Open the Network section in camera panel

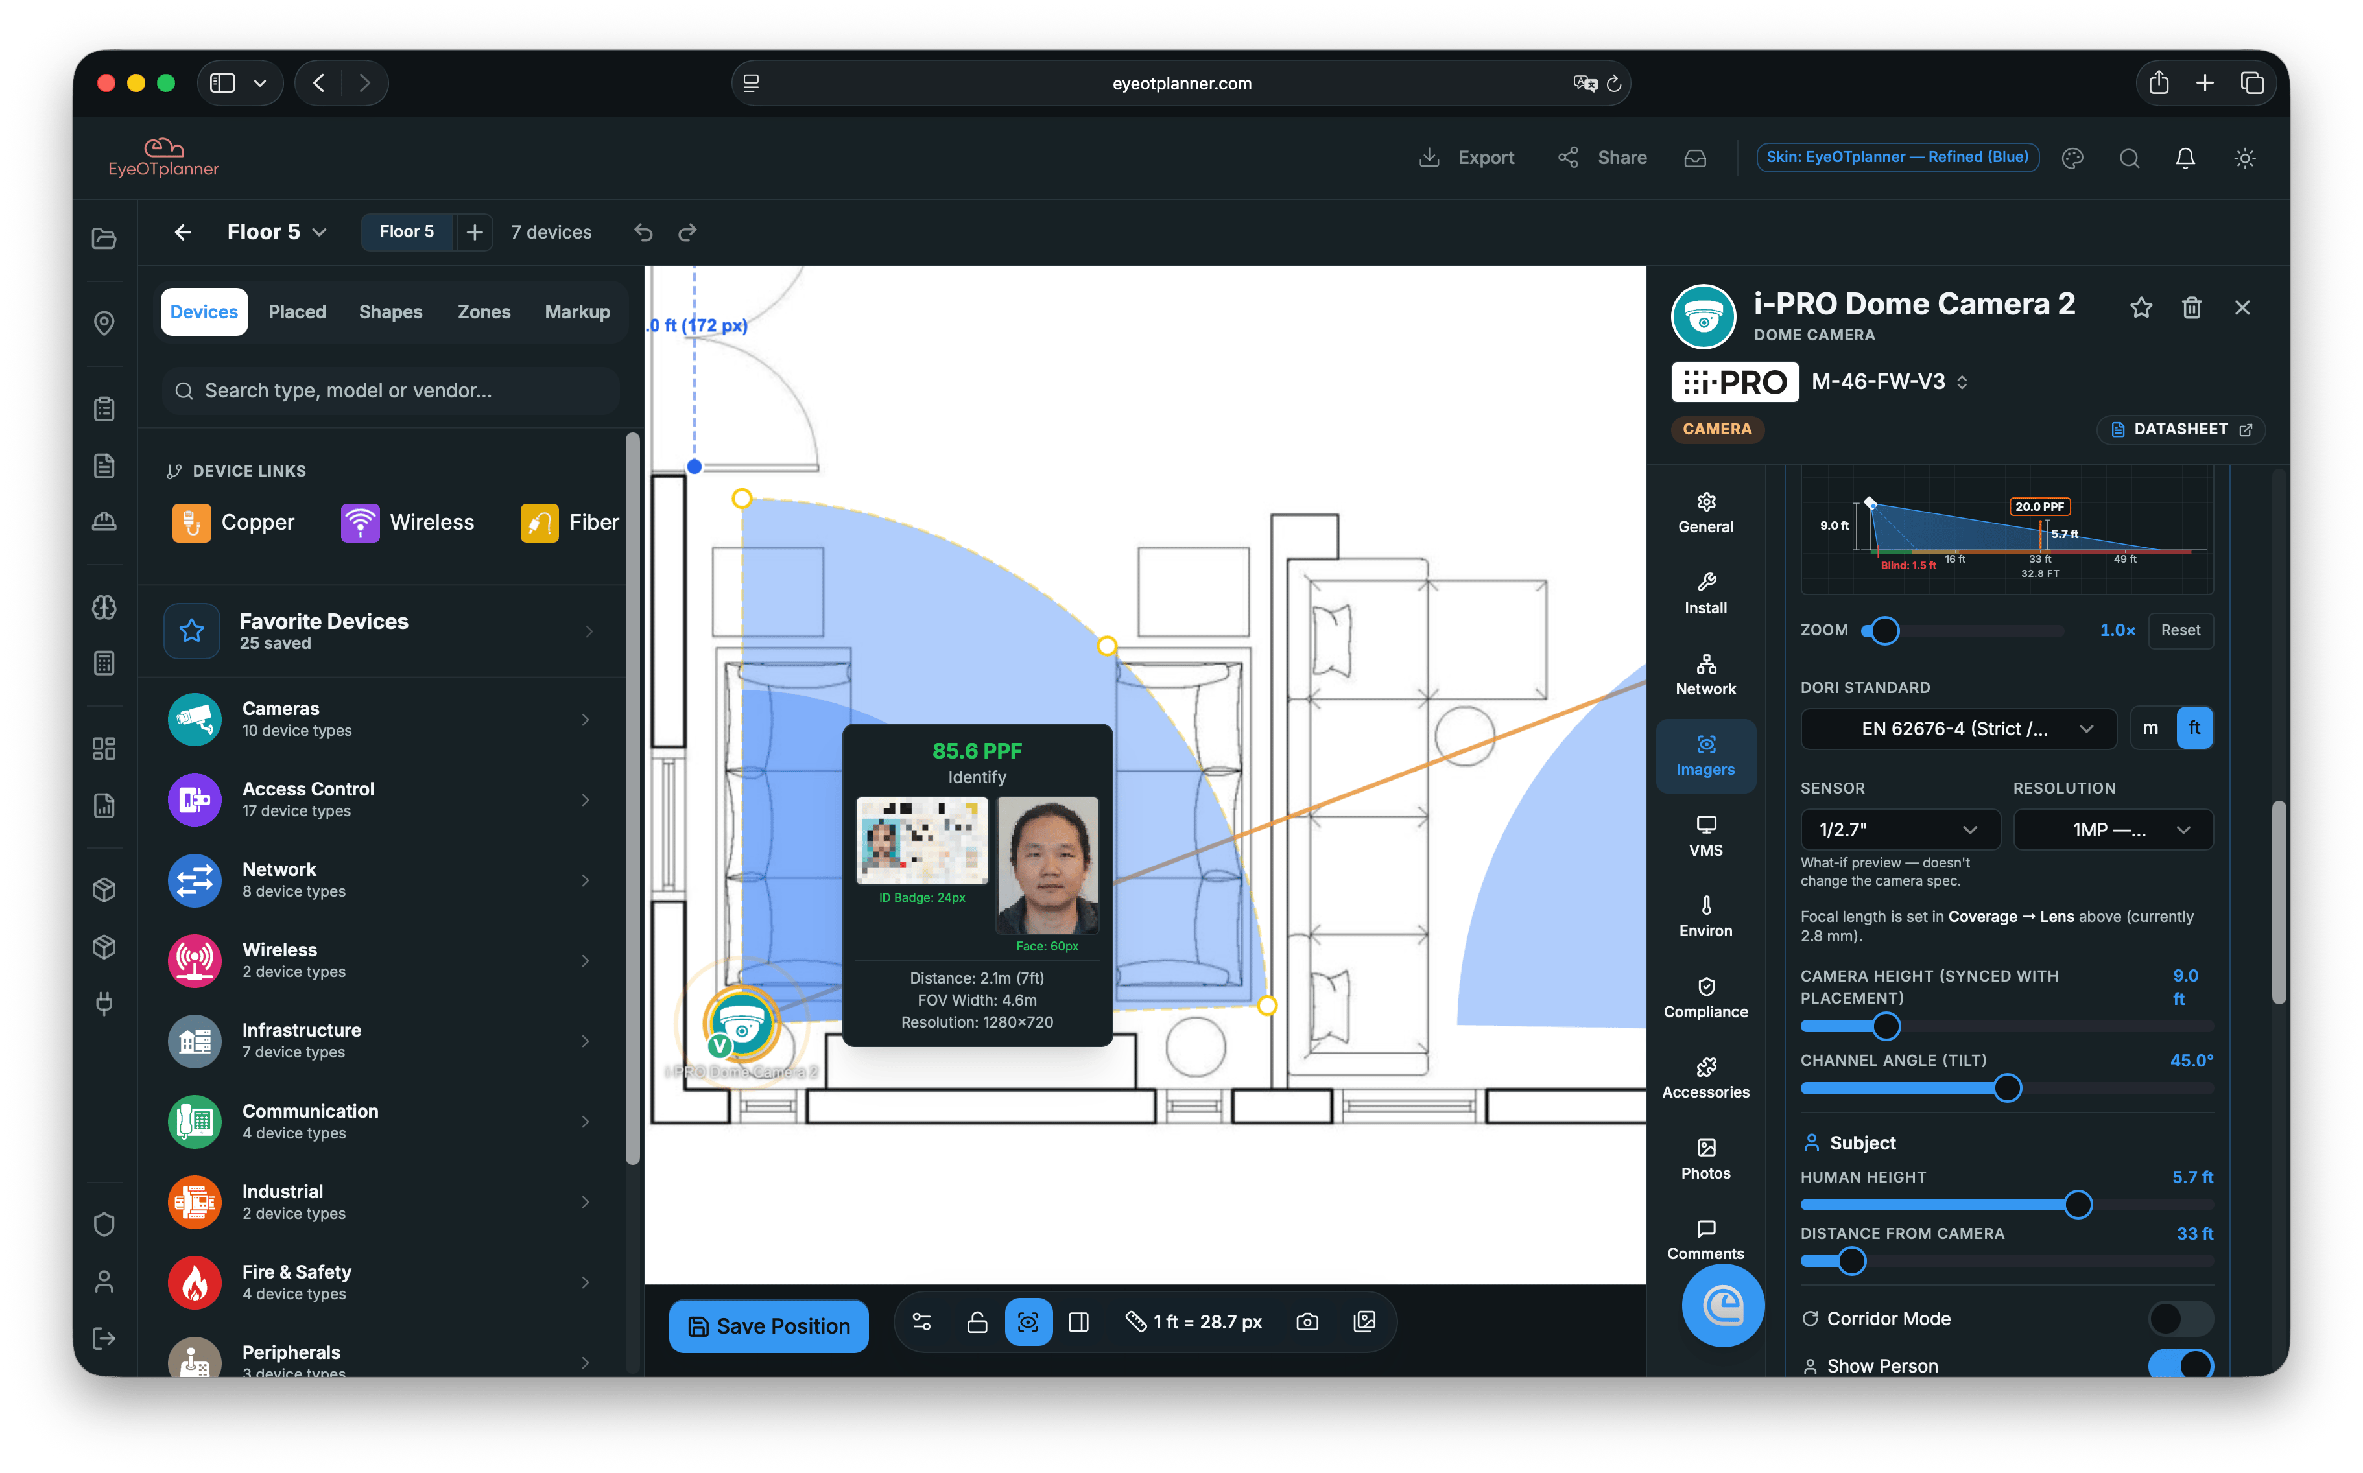tap(1705, 675)
